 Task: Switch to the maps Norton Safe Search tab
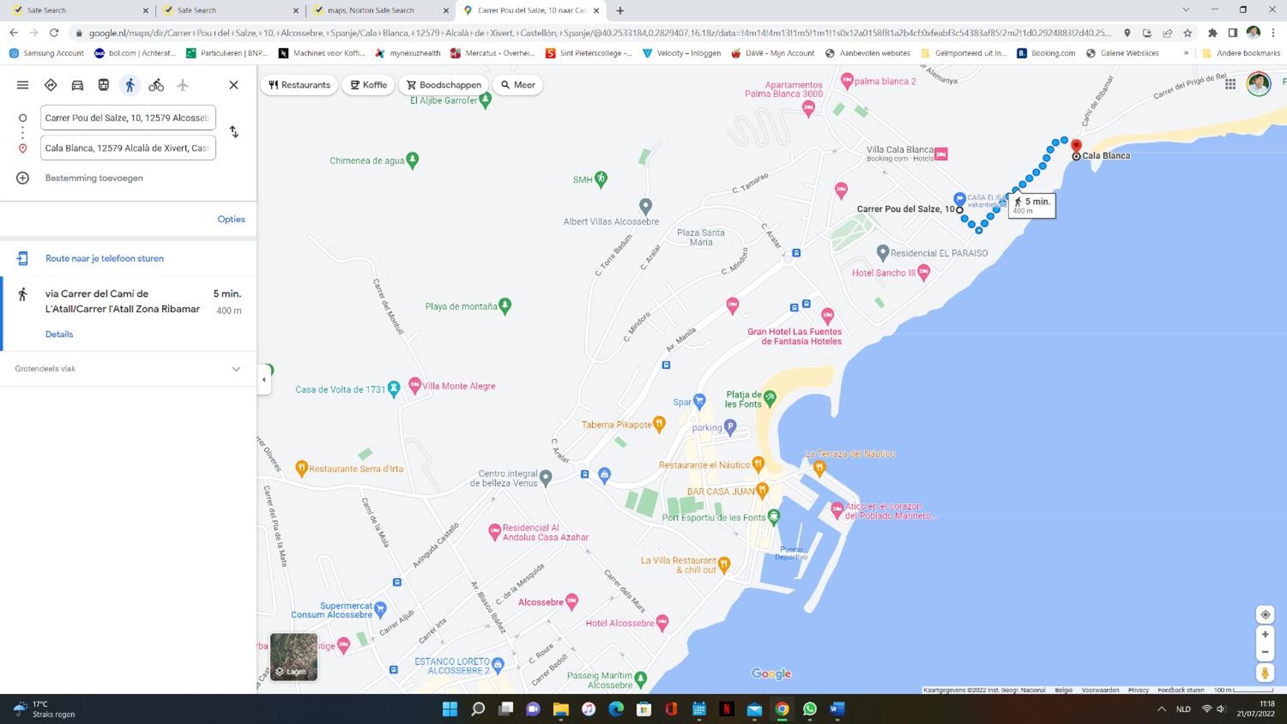(x=380, y=11)
